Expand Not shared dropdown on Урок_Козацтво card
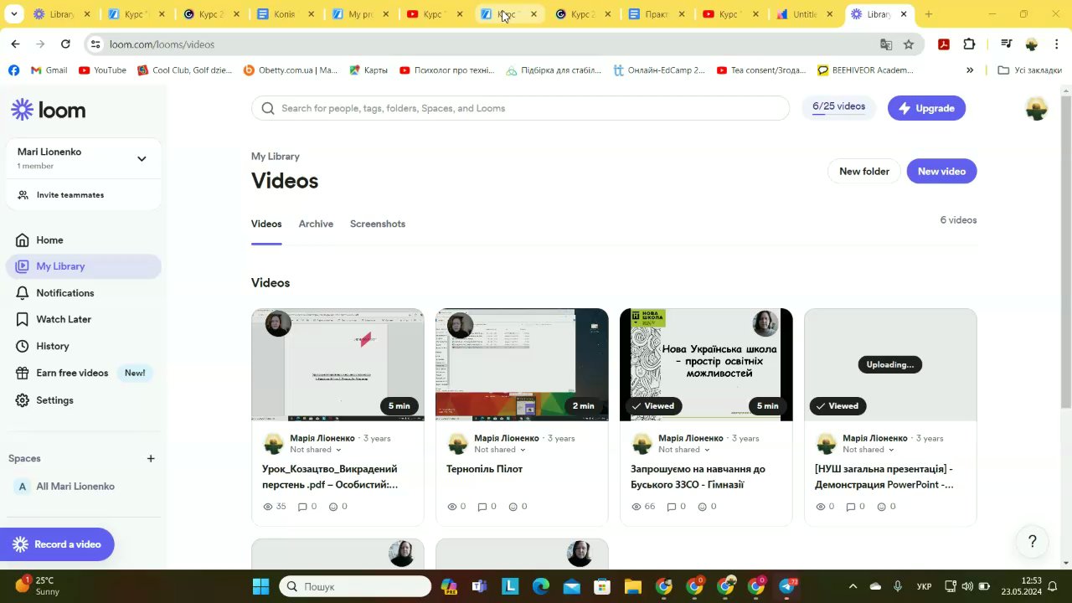1072x603 pixels. pyautogui.click(x=316, y=450)
